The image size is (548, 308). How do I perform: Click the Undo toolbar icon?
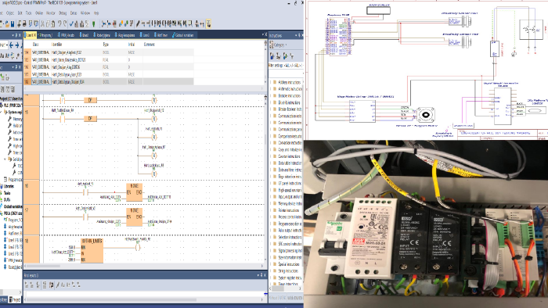(x=59, y=23)
